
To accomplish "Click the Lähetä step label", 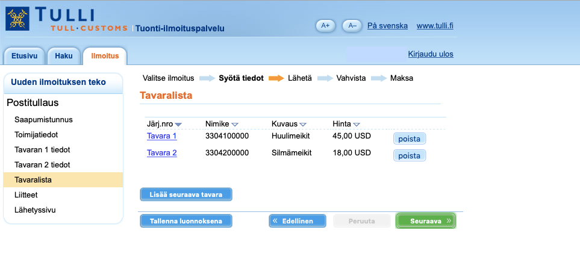I will [x=300, y=78].
